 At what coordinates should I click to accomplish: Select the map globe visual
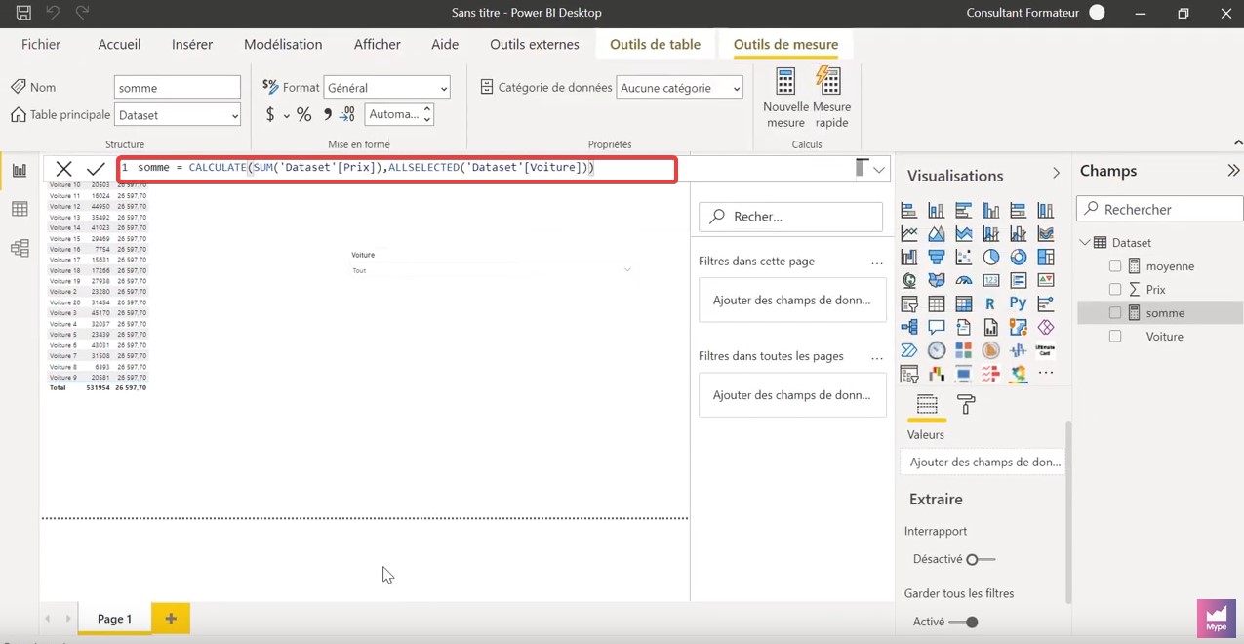coord(909,280)
